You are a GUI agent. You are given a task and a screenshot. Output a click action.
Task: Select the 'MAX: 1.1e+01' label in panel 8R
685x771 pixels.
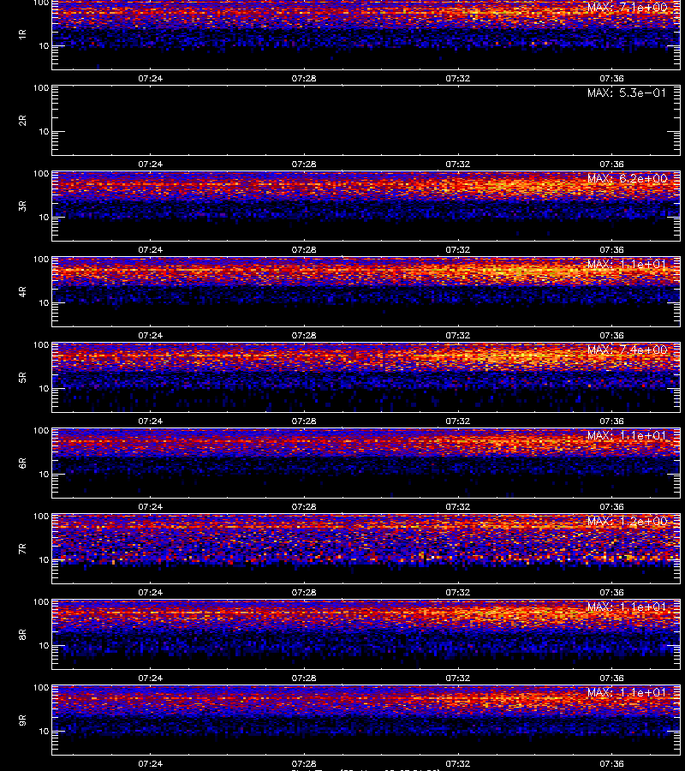pos(627,607)
